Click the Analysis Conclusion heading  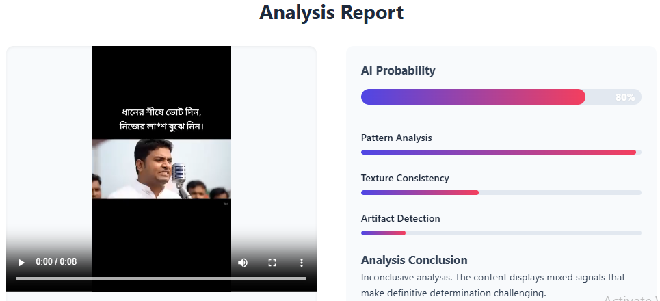pos(414,260)
